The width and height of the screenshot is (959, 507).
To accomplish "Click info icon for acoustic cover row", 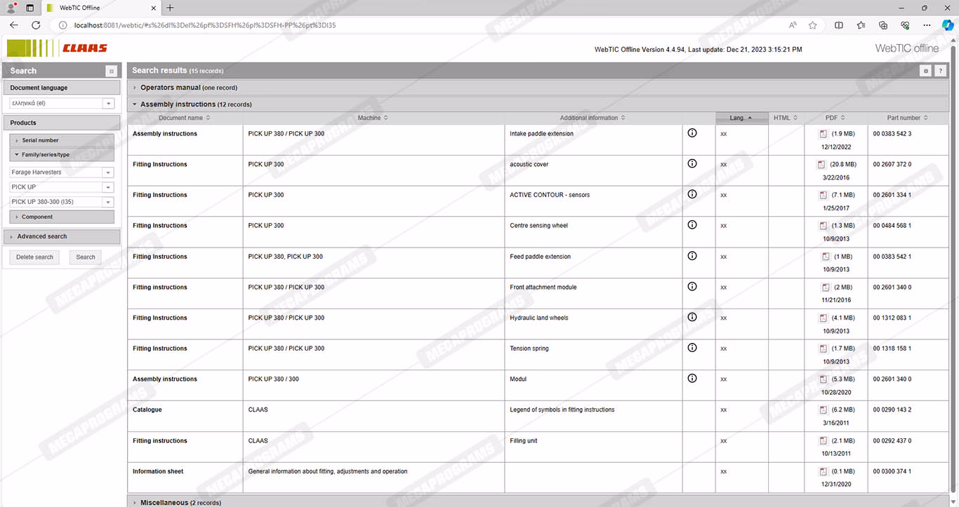I will coord(692,163).
